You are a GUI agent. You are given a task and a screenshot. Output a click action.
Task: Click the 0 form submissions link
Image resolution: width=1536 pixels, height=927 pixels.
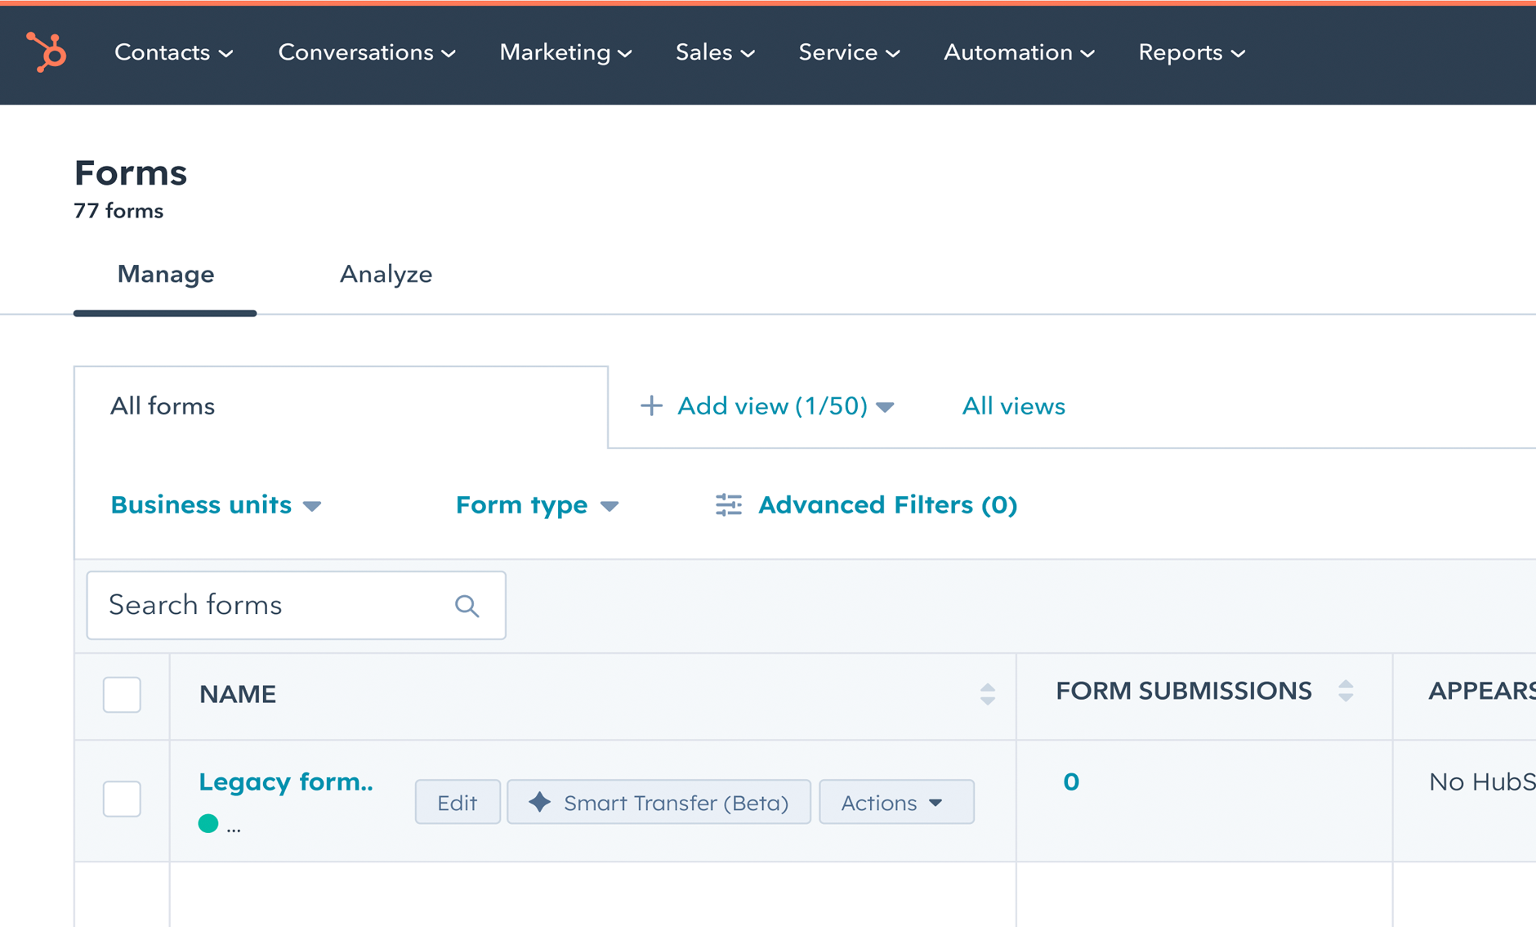1071,782
